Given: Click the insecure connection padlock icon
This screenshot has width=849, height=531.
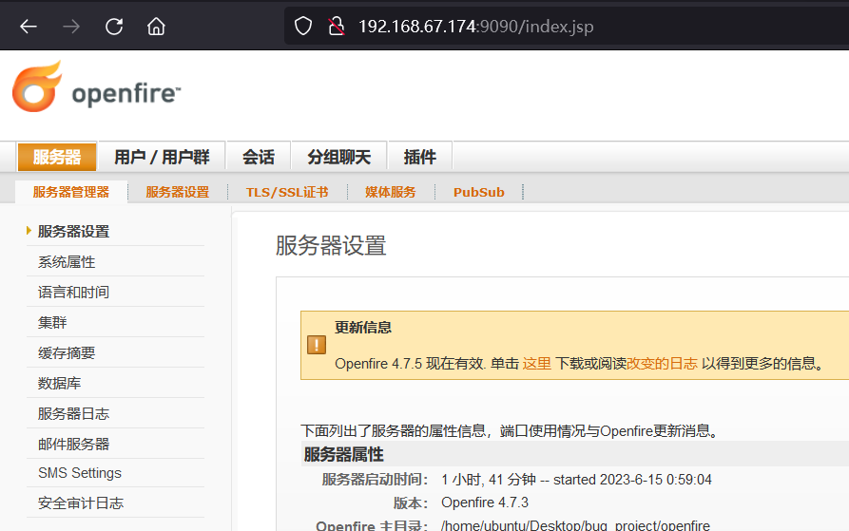Looking at the screenshot, I should click(335, 27).
